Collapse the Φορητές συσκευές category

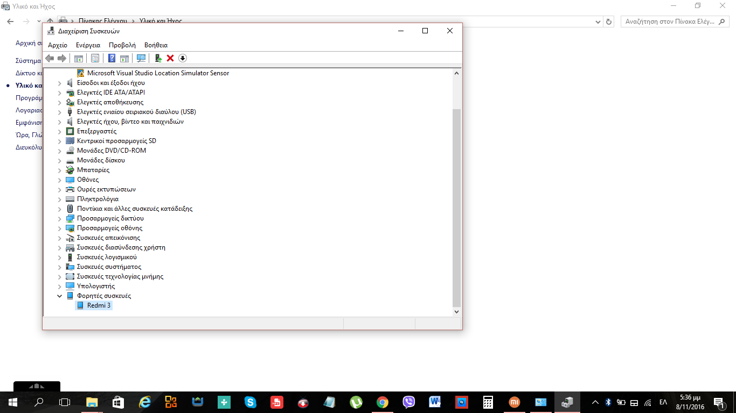60,296
